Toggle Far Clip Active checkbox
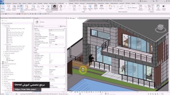This screenshot has height=95, width=170. click(x=50, y=59)
